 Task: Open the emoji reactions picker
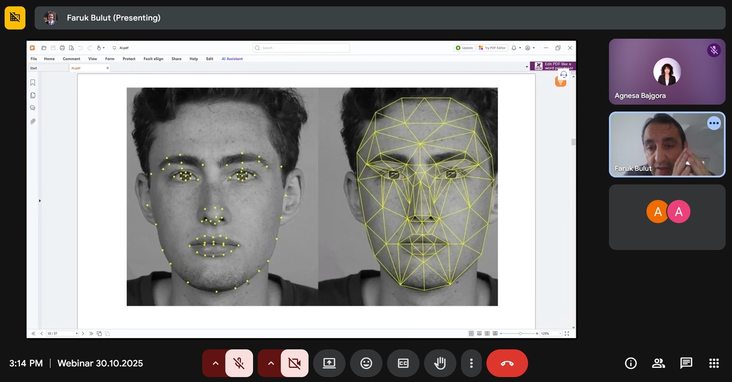click(366, 363)
